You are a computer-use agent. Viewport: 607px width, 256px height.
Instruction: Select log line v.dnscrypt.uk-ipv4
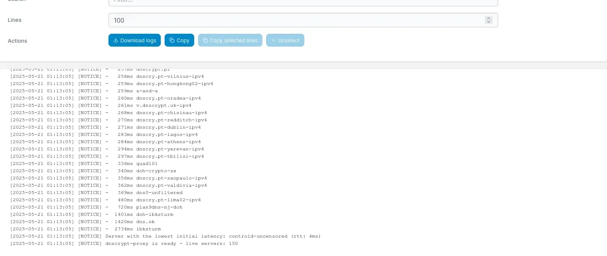(101, 106)
